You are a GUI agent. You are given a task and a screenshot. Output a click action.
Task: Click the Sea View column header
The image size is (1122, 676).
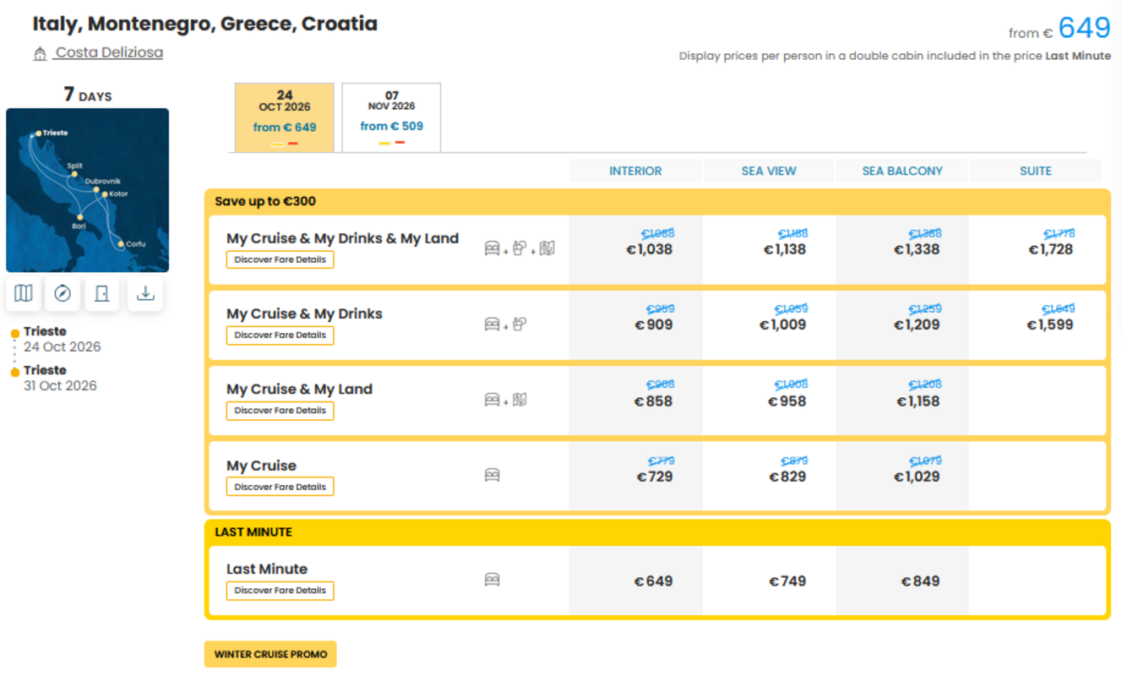tap(769, 171)
